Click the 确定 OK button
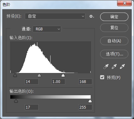 pos(114,17)
